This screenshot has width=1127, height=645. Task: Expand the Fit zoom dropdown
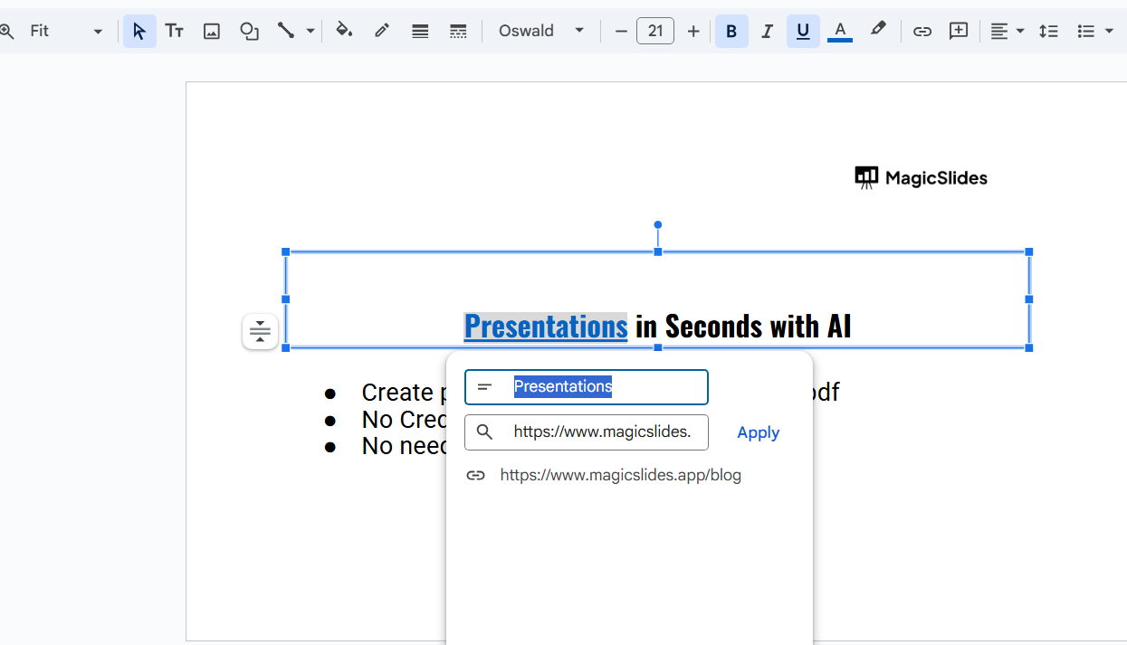pyautogui.click(x=65, y=32)
